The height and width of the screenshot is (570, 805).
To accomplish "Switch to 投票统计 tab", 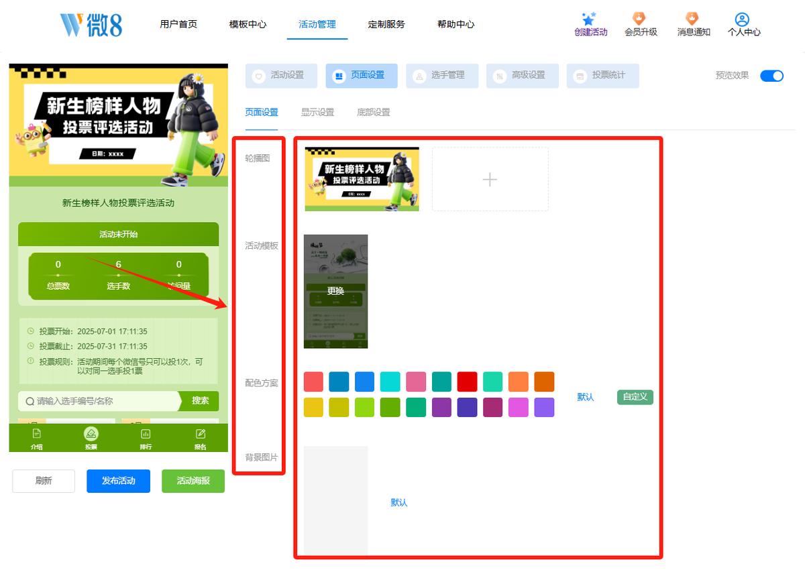I will 602,76.
